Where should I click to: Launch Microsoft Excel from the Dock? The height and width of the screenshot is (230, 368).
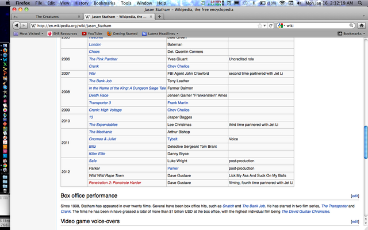[x=5, y=64]
